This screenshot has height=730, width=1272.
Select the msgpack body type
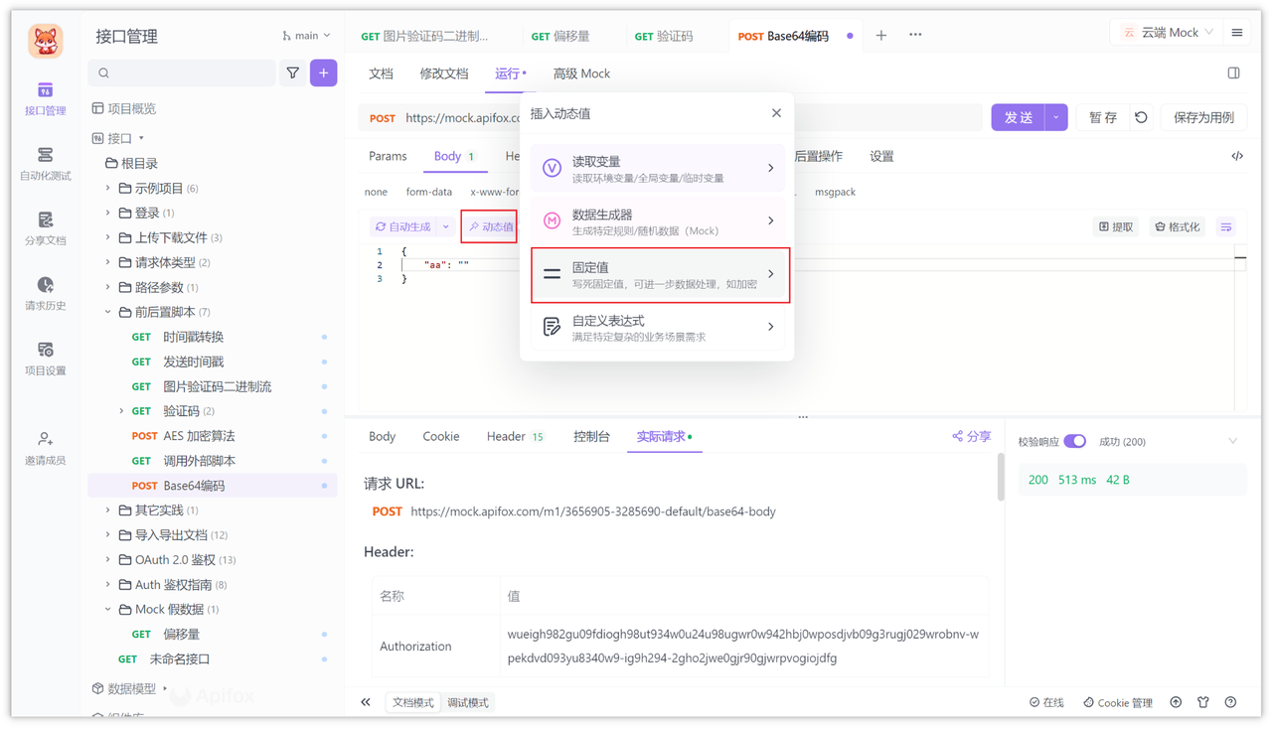[835, 192]
